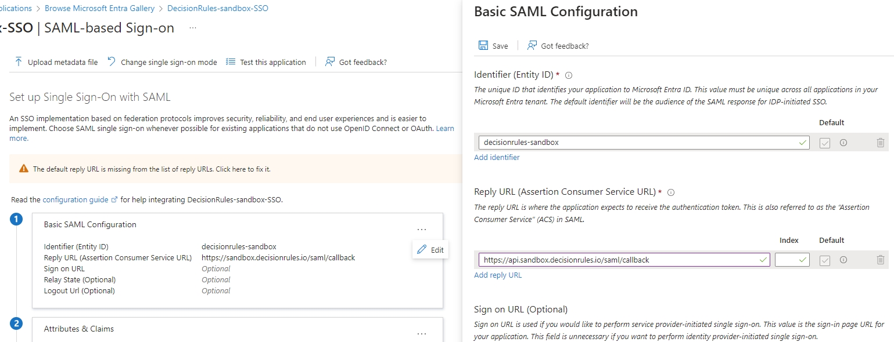Open the configuration guide link
Screen dimensions: 894x342
point(76,199)
